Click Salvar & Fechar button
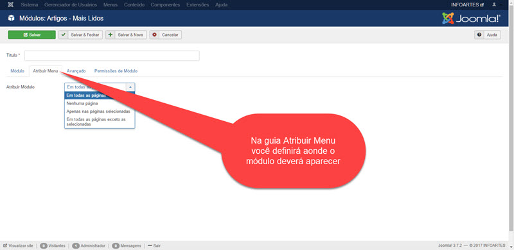The image size is (514, 250). pyautogui.click(x=81, y=35)
